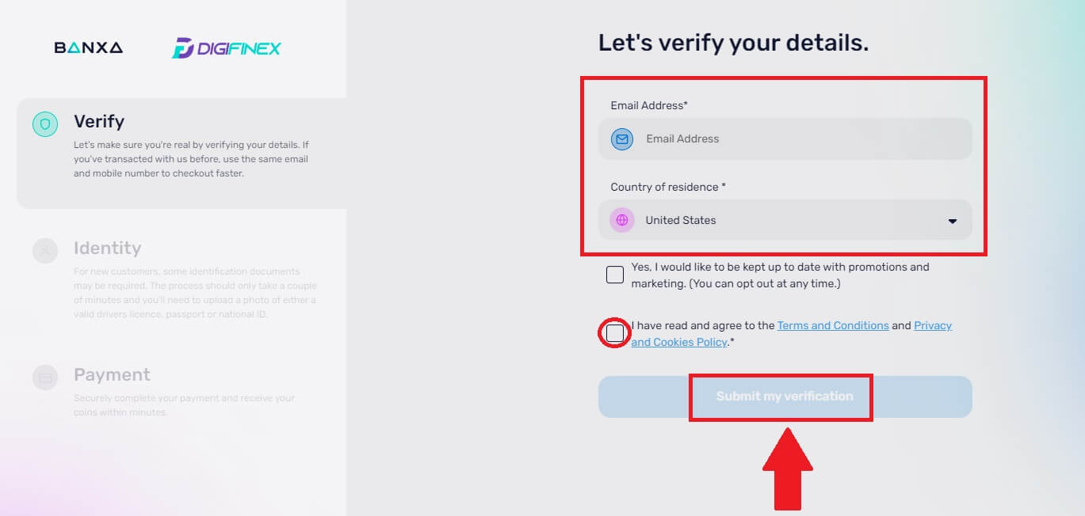Click the Payment card icon

point(44,378)
